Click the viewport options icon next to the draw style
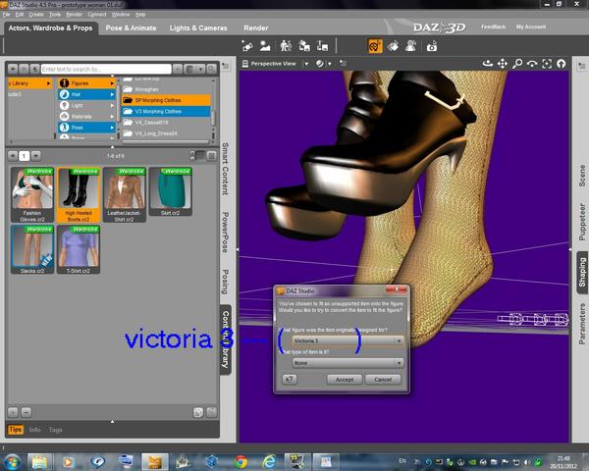 point(343,63)
